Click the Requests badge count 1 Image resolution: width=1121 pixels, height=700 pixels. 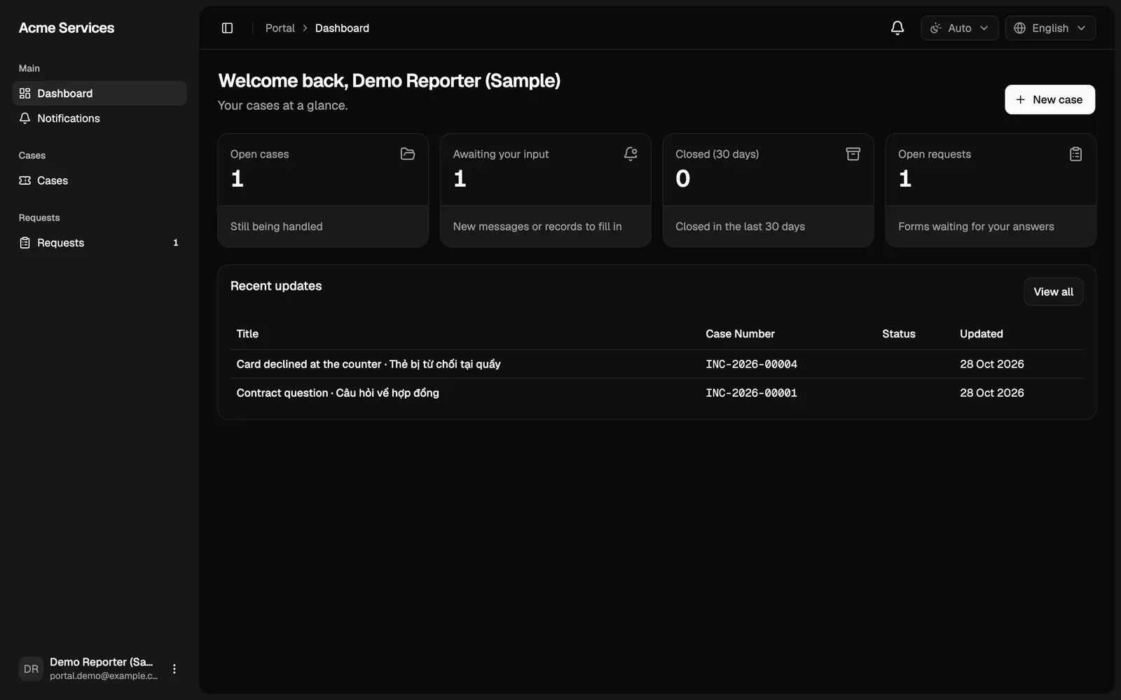[x=175, y=243]
